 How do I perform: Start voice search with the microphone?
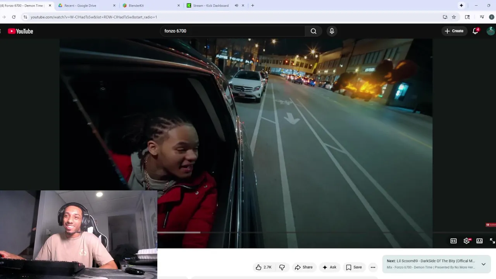click(332, 31)
